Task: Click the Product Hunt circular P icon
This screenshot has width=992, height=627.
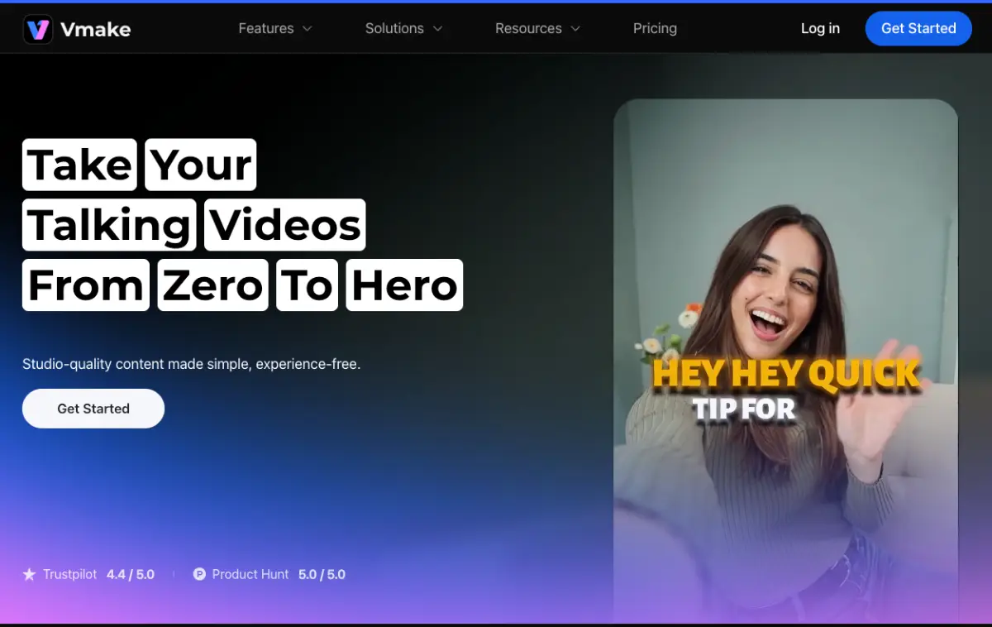Action: (x=199, y=574)
